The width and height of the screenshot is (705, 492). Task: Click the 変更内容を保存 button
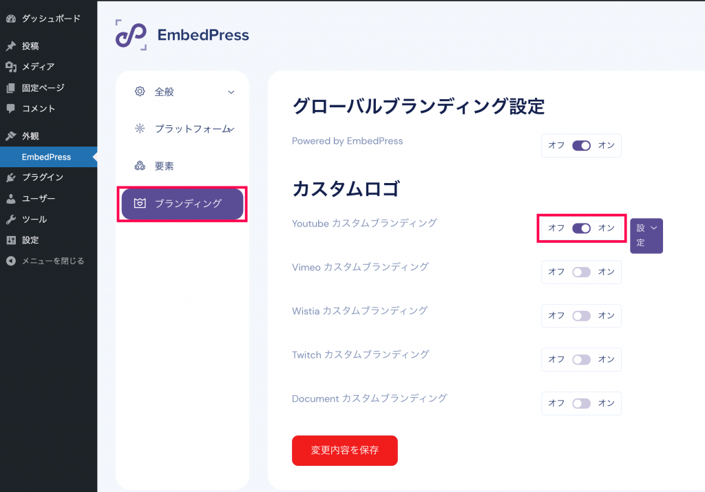(344, 450)
